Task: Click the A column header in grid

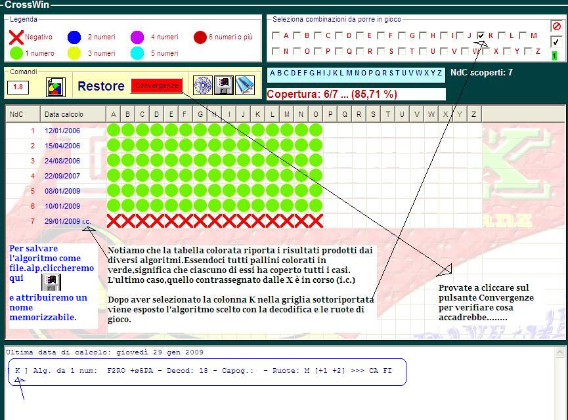Action: coord(114,114)
